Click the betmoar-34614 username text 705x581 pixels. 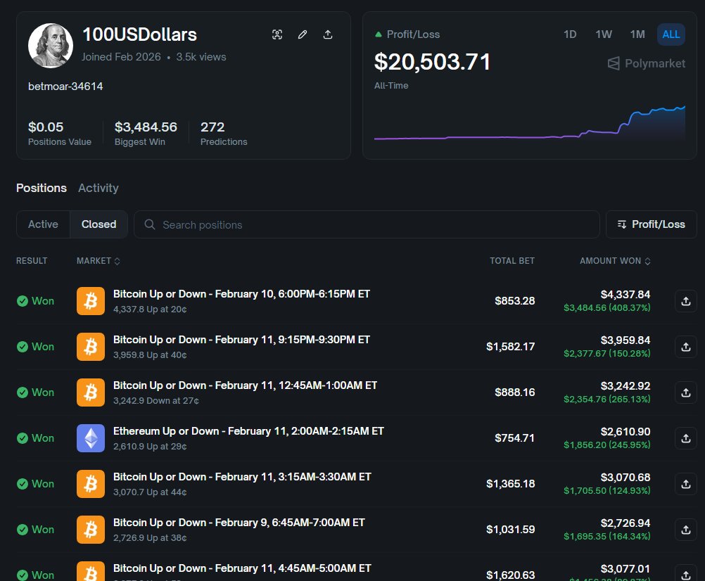pos(65,87)
